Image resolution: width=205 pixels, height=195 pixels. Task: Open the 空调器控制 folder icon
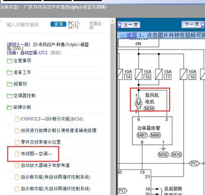click(x=10, y=96)
